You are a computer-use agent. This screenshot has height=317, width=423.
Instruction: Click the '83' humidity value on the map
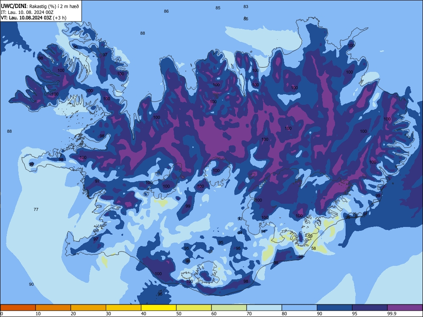[x=246, y=7]
